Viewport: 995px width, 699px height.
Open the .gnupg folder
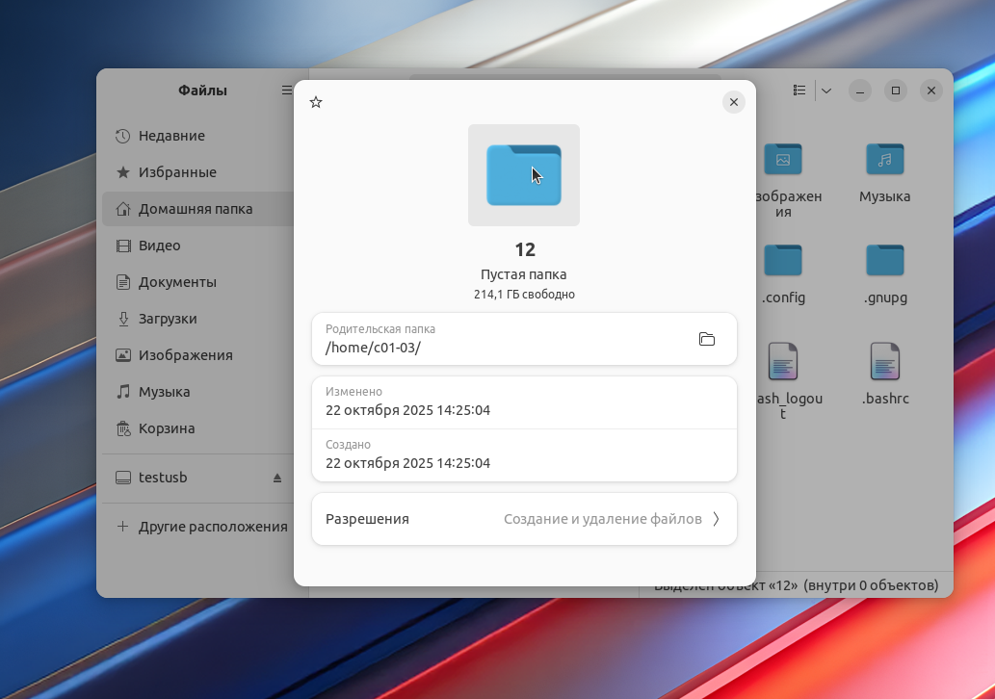[884, 261]
